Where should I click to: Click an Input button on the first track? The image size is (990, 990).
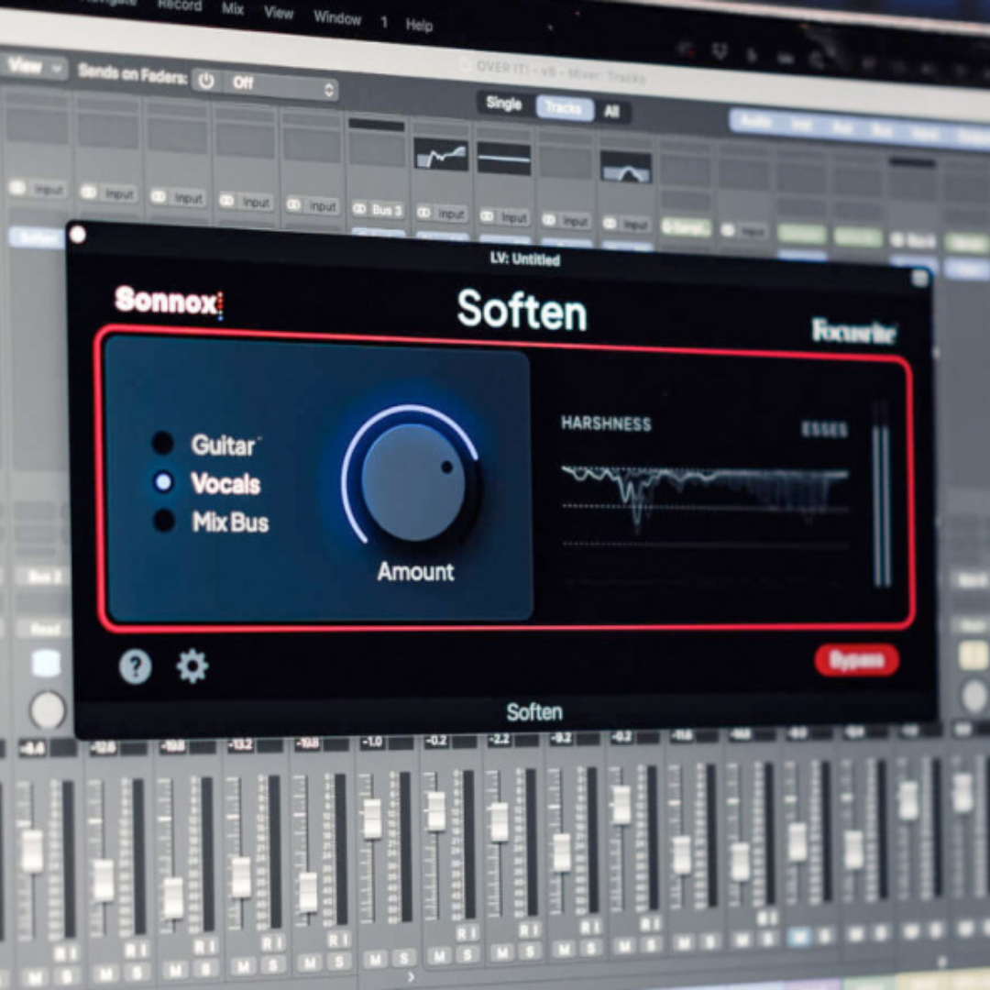click(46, 190)
